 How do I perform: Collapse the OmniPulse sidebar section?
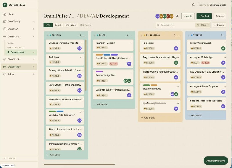tap(34, 36)
